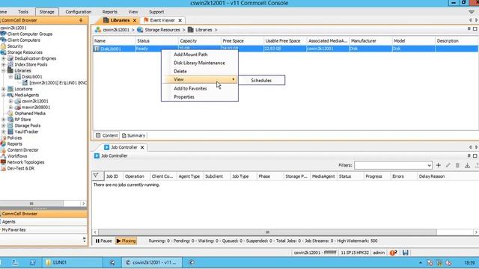Screen dimensions: 479x269
Task: Open the Storage ribbon tab
Action: 46,12
